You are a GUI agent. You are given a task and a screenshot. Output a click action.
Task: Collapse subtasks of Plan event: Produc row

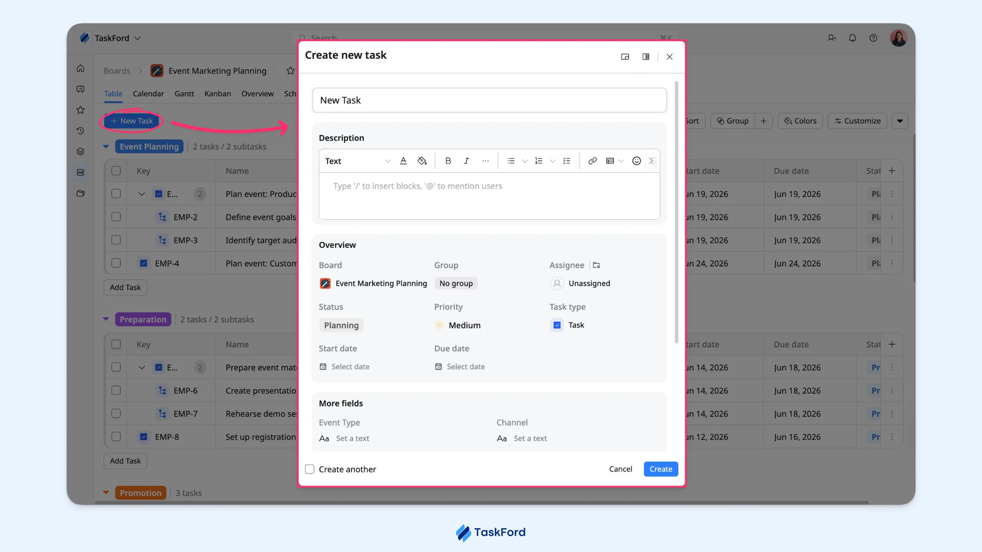142,194
